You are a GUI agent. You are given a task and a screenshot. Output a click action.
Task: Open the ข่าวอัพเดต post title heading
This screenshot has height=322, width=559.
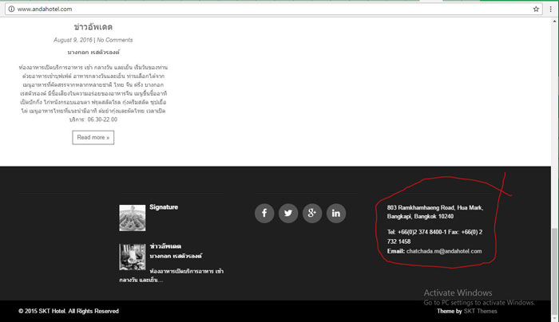pos(93,27)
